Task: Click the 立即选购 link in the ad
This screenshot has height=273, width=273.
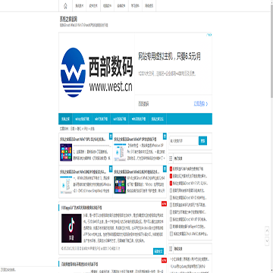Action: 201,104
